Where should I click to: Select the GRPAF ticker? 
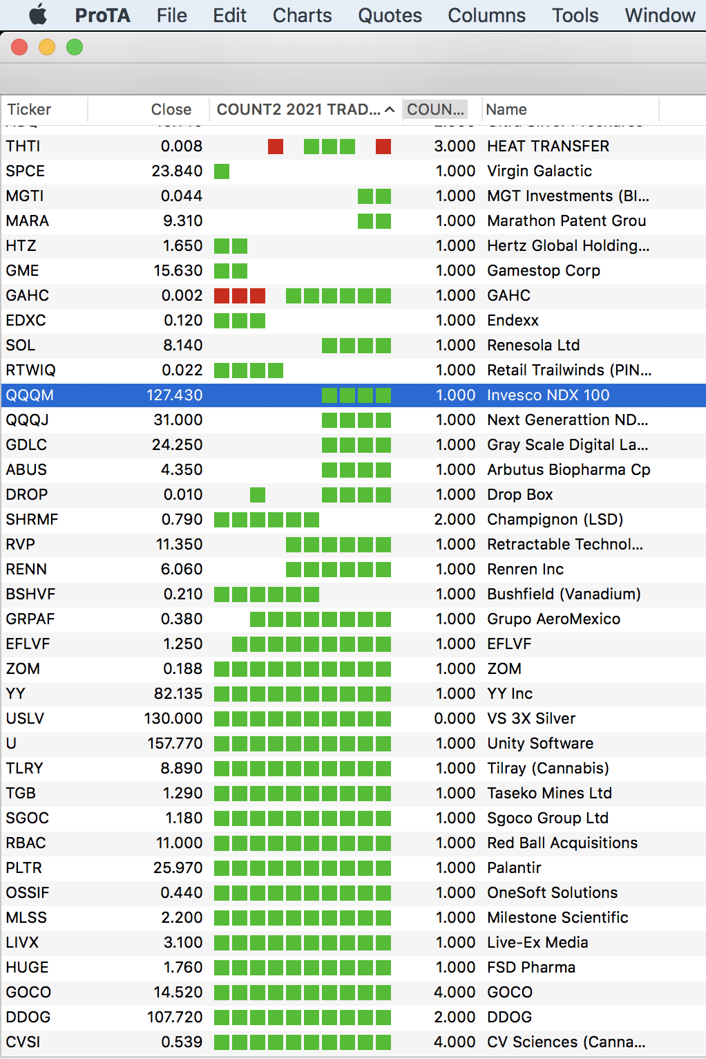[x=30, y=619]
